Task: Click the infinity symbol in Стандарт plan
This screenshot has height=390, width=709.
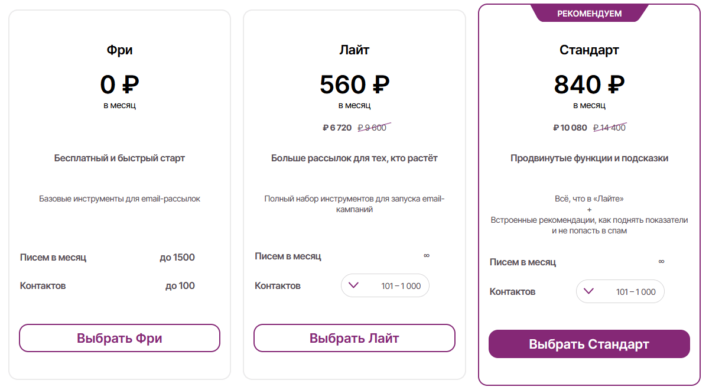Action: click(662, 262)
